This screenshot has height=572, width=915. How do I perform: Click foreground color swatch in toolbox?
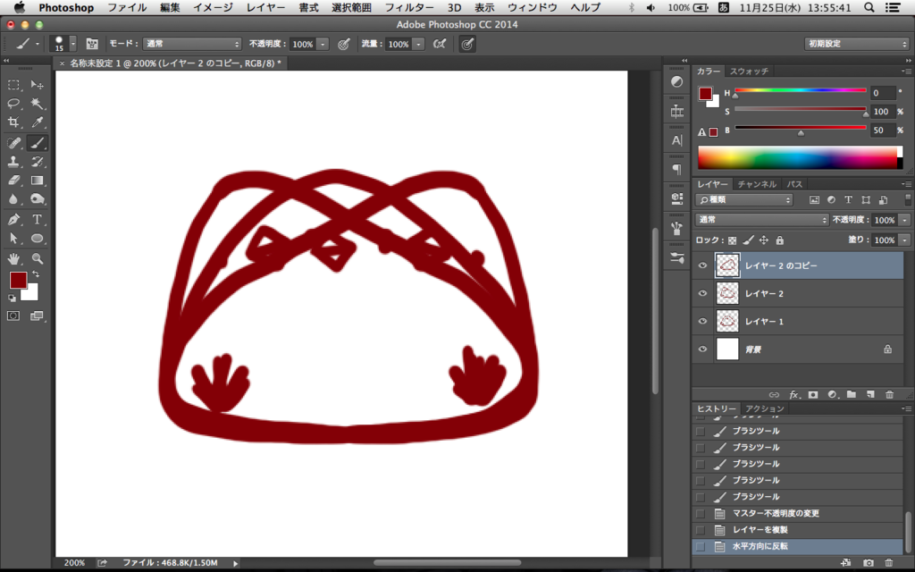(x=18, y=280)
